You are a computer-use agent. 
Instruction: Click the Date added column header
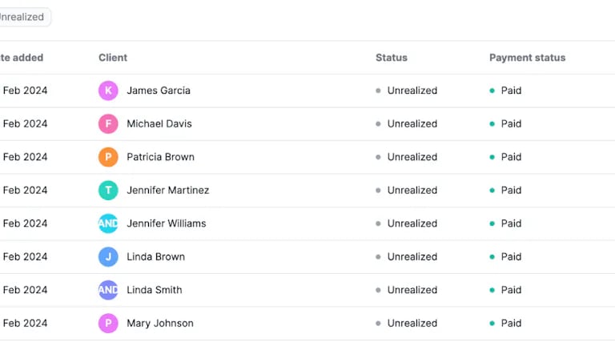(22, 58)
